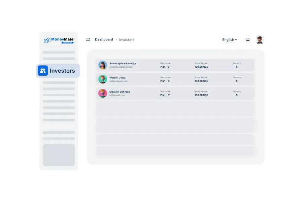Open investor name Watson D'suja
The width and height of the screenshot is (303, 202).
pyautogui.click(x=117, y=77)
